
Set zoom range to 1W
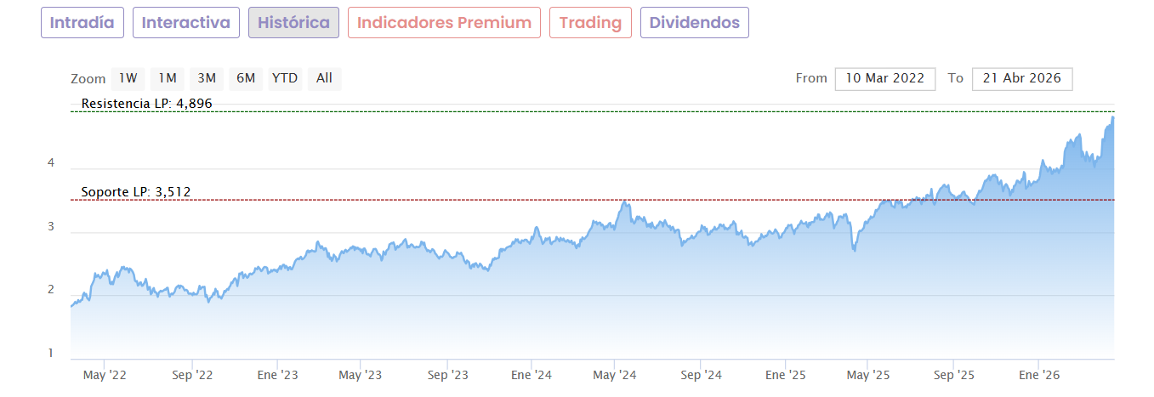pos(128,79)
